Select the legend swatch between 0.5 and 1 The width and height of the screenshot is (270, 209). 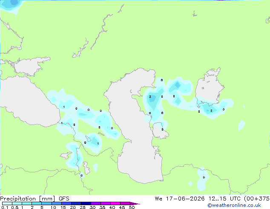pos(17,203)
